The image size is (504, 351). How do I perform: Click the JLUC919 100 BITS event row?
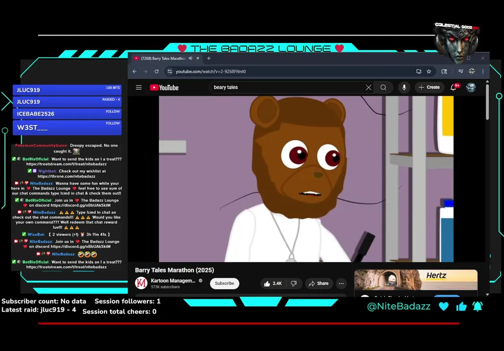point(67,90)
